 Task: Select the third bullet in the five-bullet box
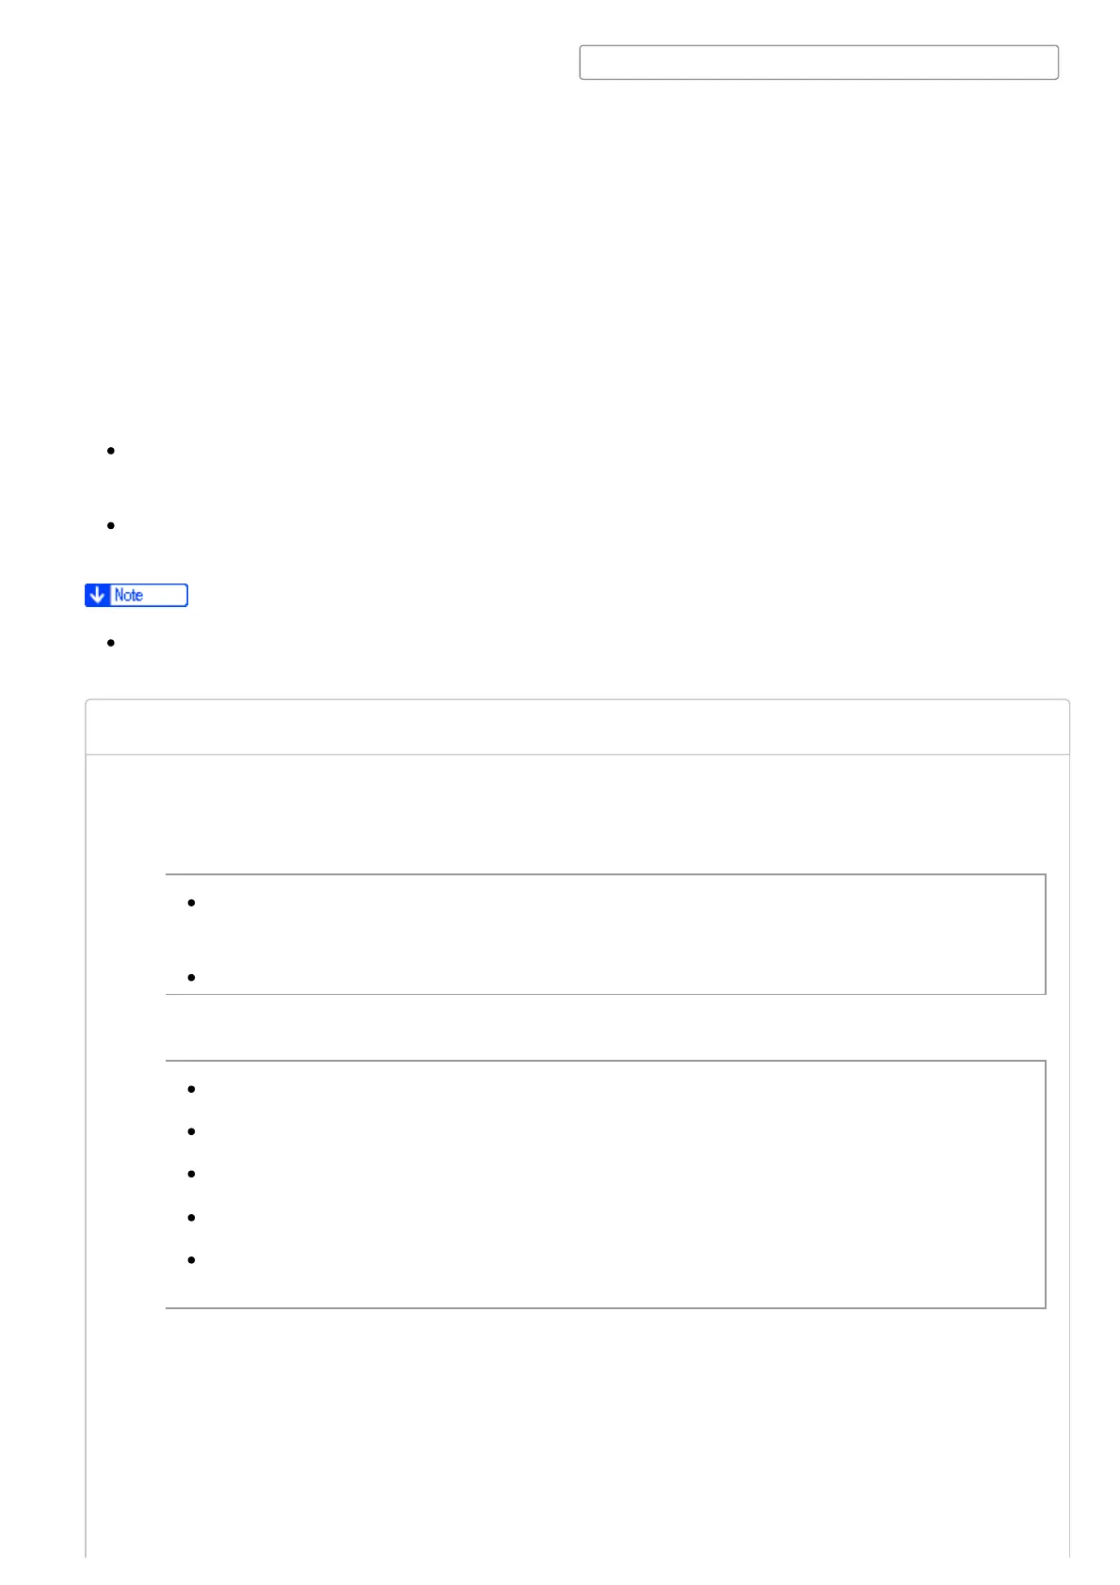click(191, 1175)
